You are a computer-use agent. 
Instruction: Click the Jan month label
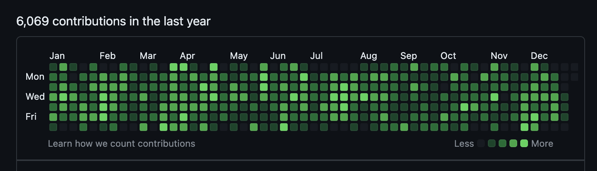pos(57,56)
